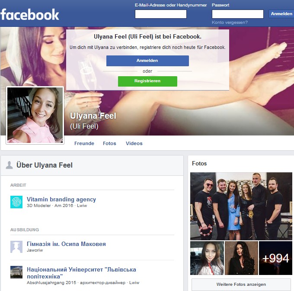Screen dimensions: 294x291
Task: Click the Weitere Fotos anzeigen button
Action: (241, 285)
